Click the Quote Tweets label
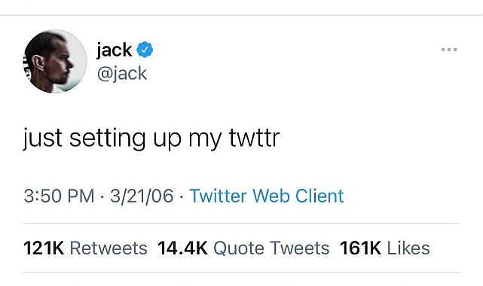The height and width of the screenshot is (286, 483). point(271,248)
